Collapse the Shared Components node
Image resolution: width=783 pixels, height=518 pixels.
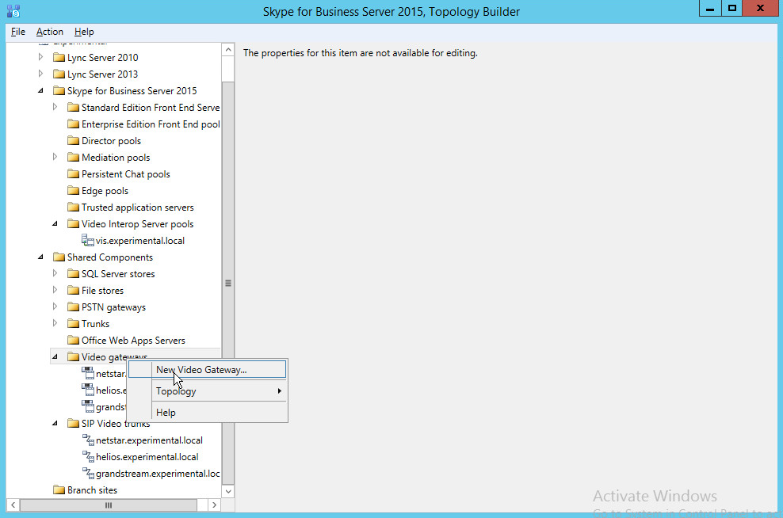[x=41, y=257]
